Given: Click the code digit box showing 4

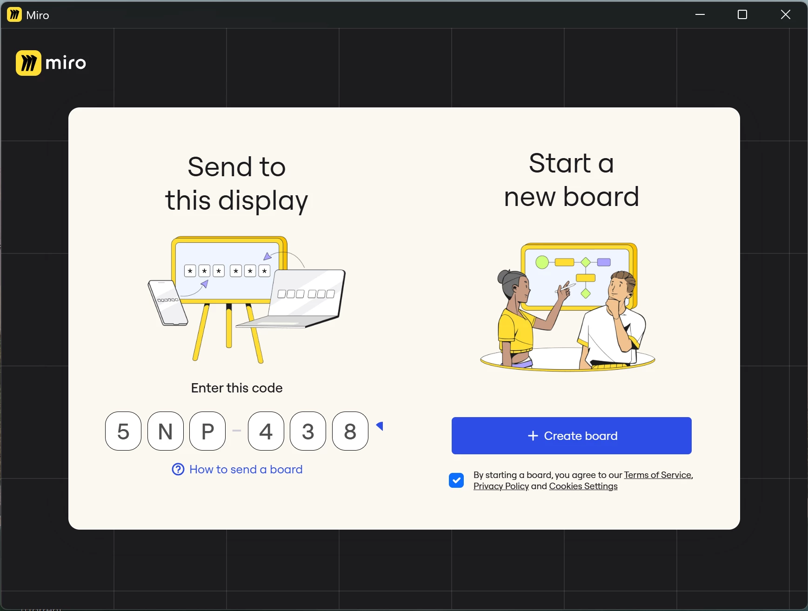Looking at the screenshot, I should [x=266, y=431].
